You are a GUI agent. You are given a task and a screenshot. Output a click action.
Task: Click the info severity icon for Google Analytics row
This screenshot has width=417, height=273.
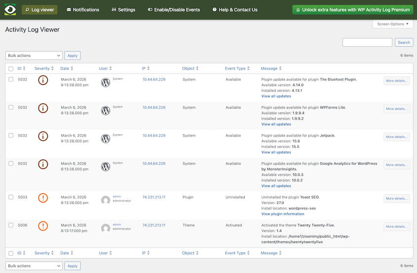43,164
